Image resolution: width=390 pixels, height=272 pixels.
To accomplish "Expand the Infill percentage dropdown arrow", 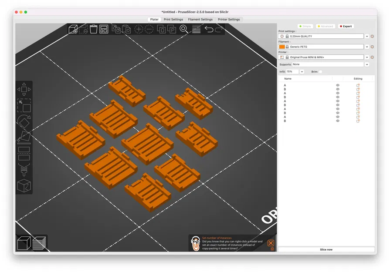I will pos(302,71).
